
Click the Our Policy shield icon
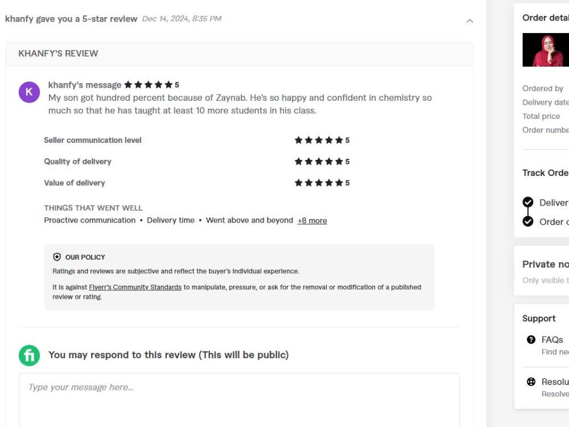pyautogui.click(x=57, y=257)
